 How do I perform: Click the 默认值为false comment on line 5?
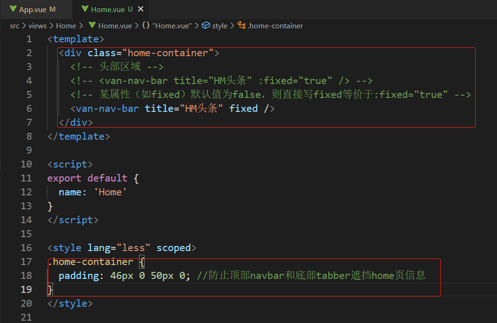(x=271, y=95)
